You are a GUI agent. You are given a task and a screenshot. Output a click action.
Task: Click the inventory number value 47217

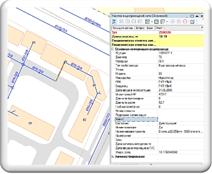(162, 94)
